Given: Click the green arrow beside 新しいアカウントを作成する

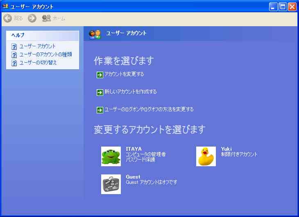Looking at the screenshot, I should tap(100, 93).
